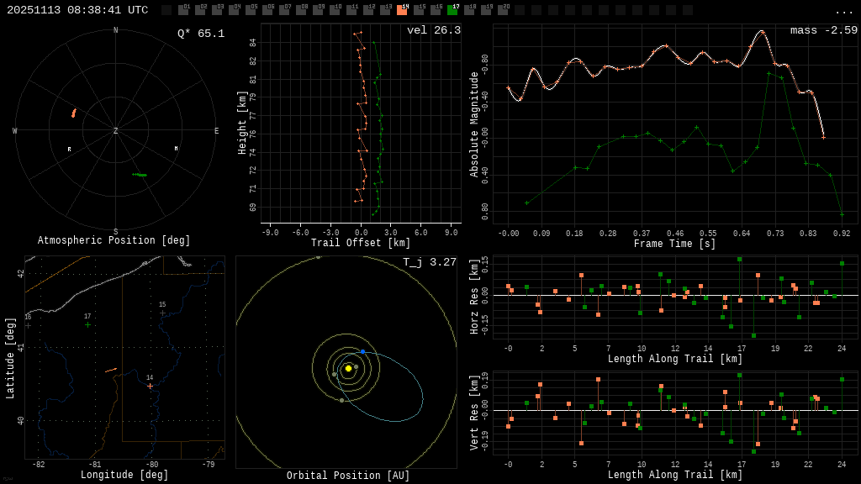Click the orange meteor ground track on map
Image resolution: width=861 pixels, height=484 pixels.
[x=111, y=370]
